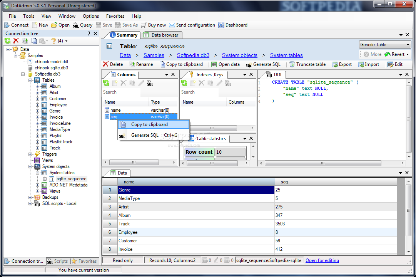Screen dimensions: 416x277
Task: Open the Query SQL toolbar button
Action: tap(82, 25)
